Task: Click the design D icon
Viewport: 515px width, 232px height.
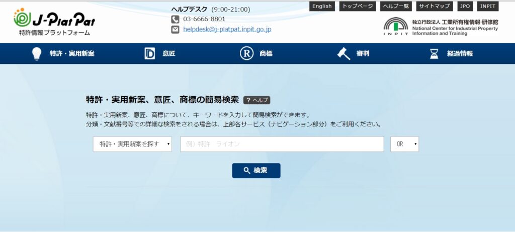Action: (x=149, y=53)
